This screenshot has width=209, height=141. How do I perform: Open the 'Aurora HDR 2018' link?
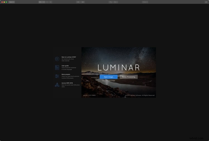pos(67,83)
